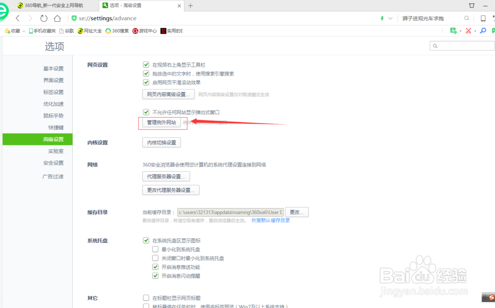The width and height of the screenshot is (495, 308).
Task: Expand dropdown next to lightning icon
Action: (390, 18)
